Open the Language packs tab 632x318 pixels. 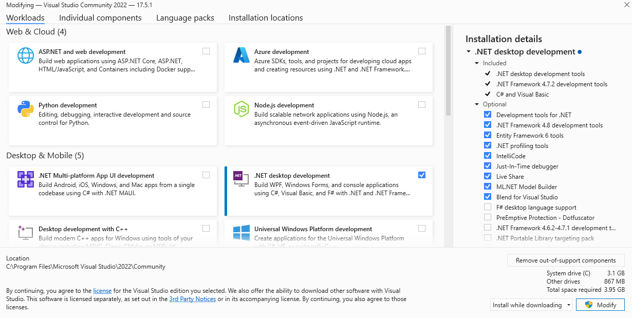coord(185,18)
